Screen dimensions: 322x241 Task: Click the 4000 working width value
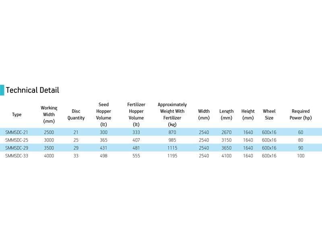coord(49,156)
